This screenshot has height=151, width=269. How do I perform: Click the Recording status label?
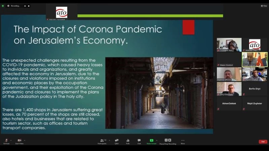coord(15,6)
